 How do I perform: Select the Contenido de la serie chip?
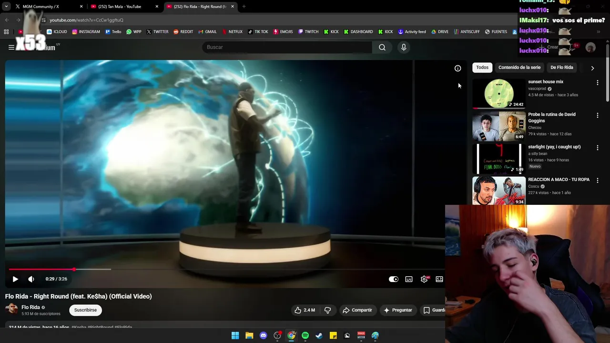pyautogui.click(x=519, y=68)
